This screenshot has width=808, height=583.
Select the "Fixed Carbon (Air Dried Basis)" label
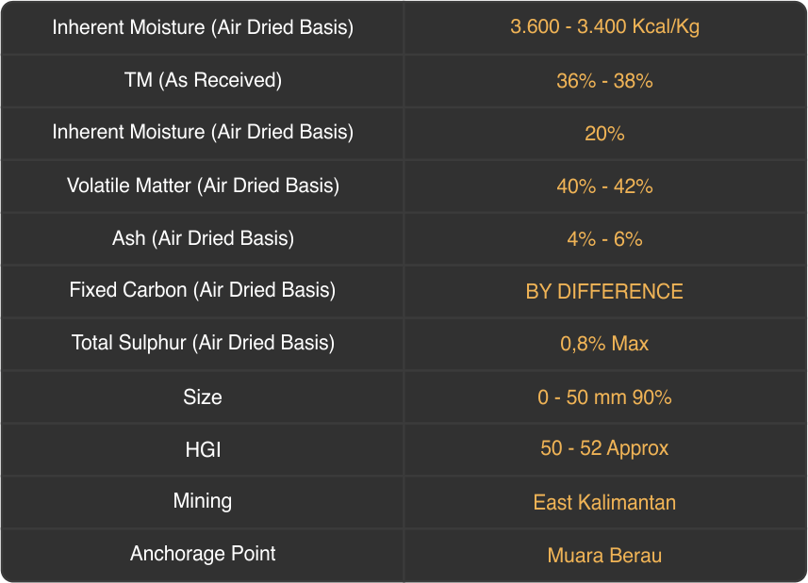pyautogui.click(x=203, y=291)
